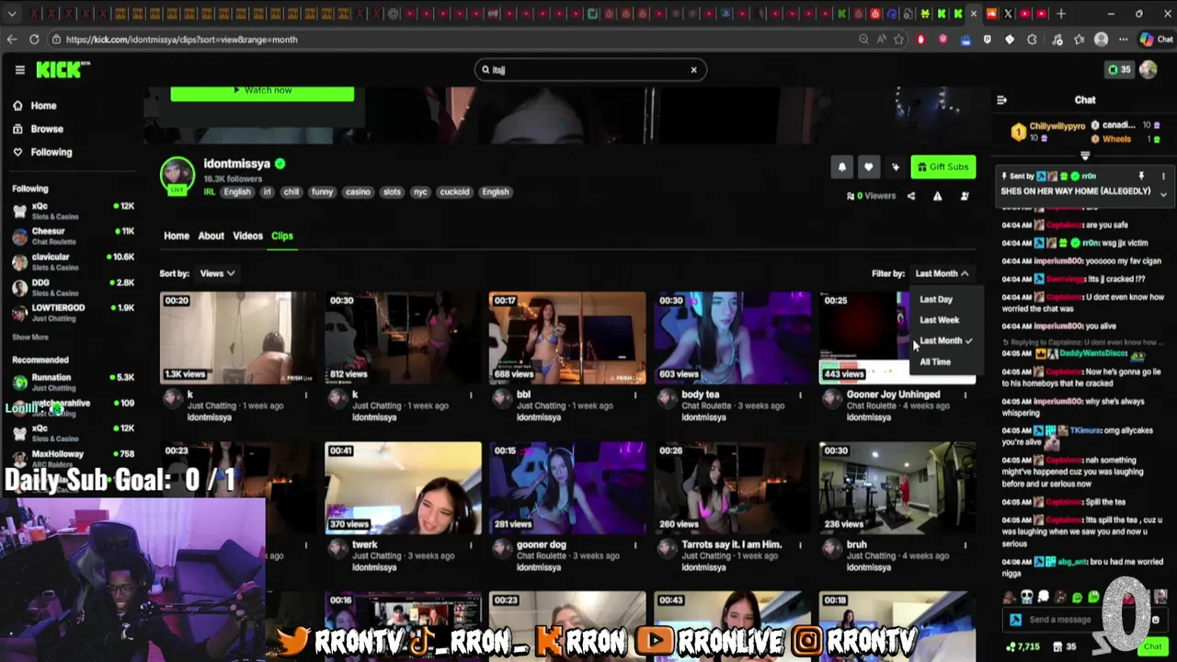Expand the pinned message chevron

[1163, 194]
